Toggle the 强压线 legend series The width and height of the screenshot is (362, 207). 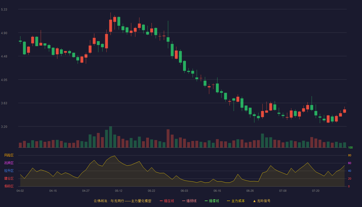tap(167, 201)
